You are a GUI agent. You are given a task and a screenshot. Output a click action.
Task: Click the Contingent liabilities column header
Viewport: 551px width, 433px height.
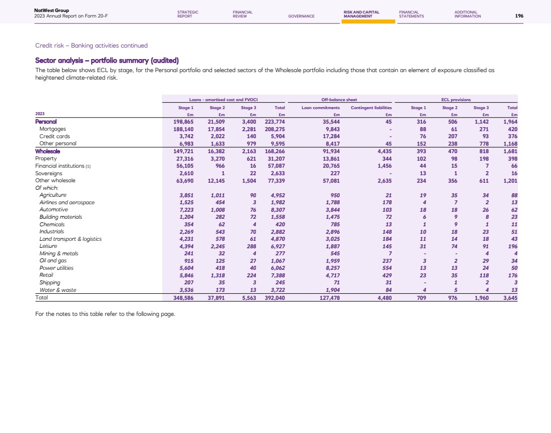coord(371,107)
